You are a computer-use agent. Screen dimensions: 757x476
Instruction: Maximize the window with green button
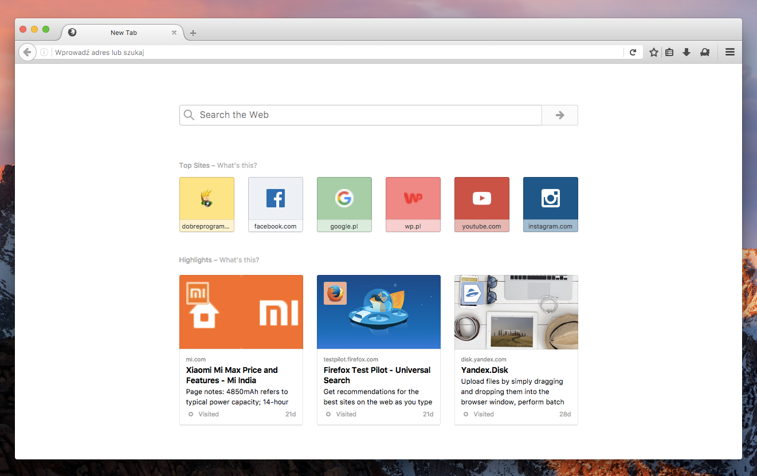tap(46, 29)
